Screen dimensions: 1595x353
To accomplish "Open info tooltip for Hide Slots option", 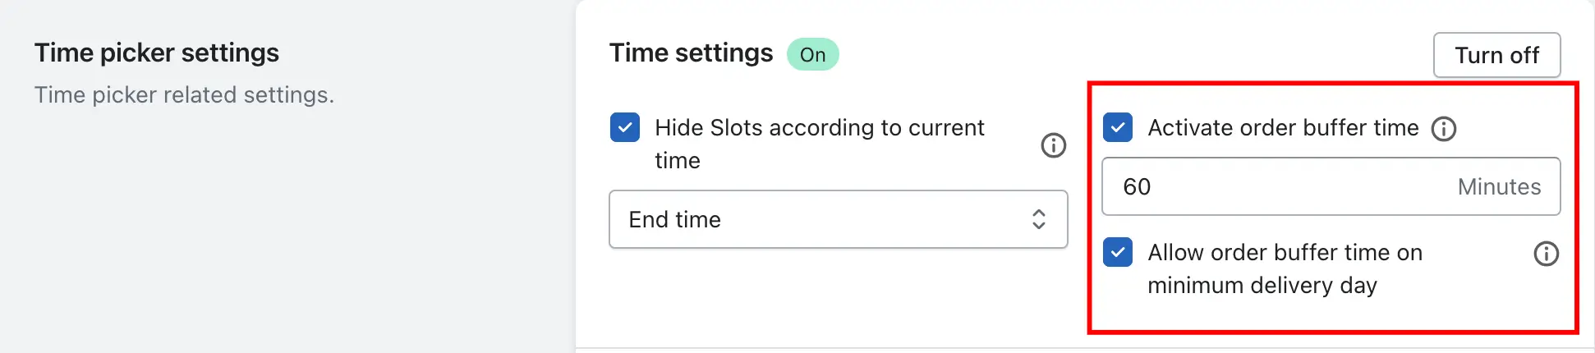I will click(x=1053, y=145).
